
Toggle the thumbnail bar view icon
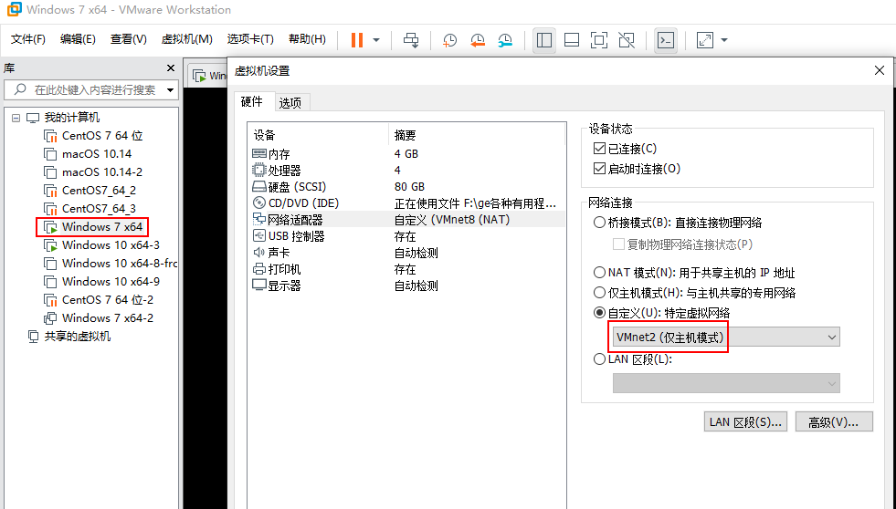572,40
